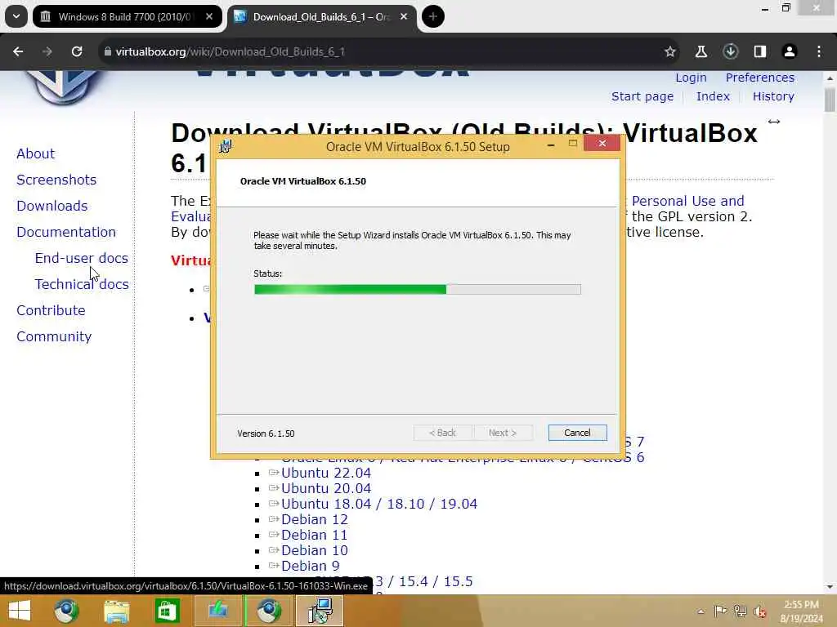Open Action Center flag icon
Screen dimensions: 837x627
click(x=719, y=611)
